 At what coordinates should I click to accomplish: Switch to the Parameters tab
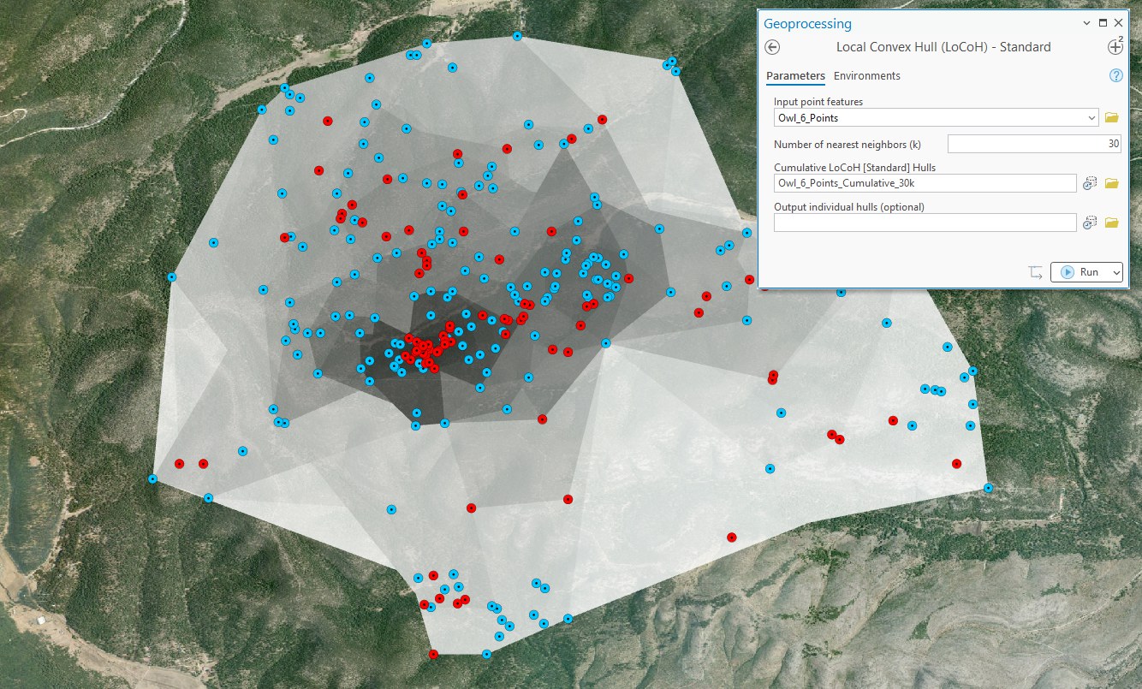click(x=795, y=76)
